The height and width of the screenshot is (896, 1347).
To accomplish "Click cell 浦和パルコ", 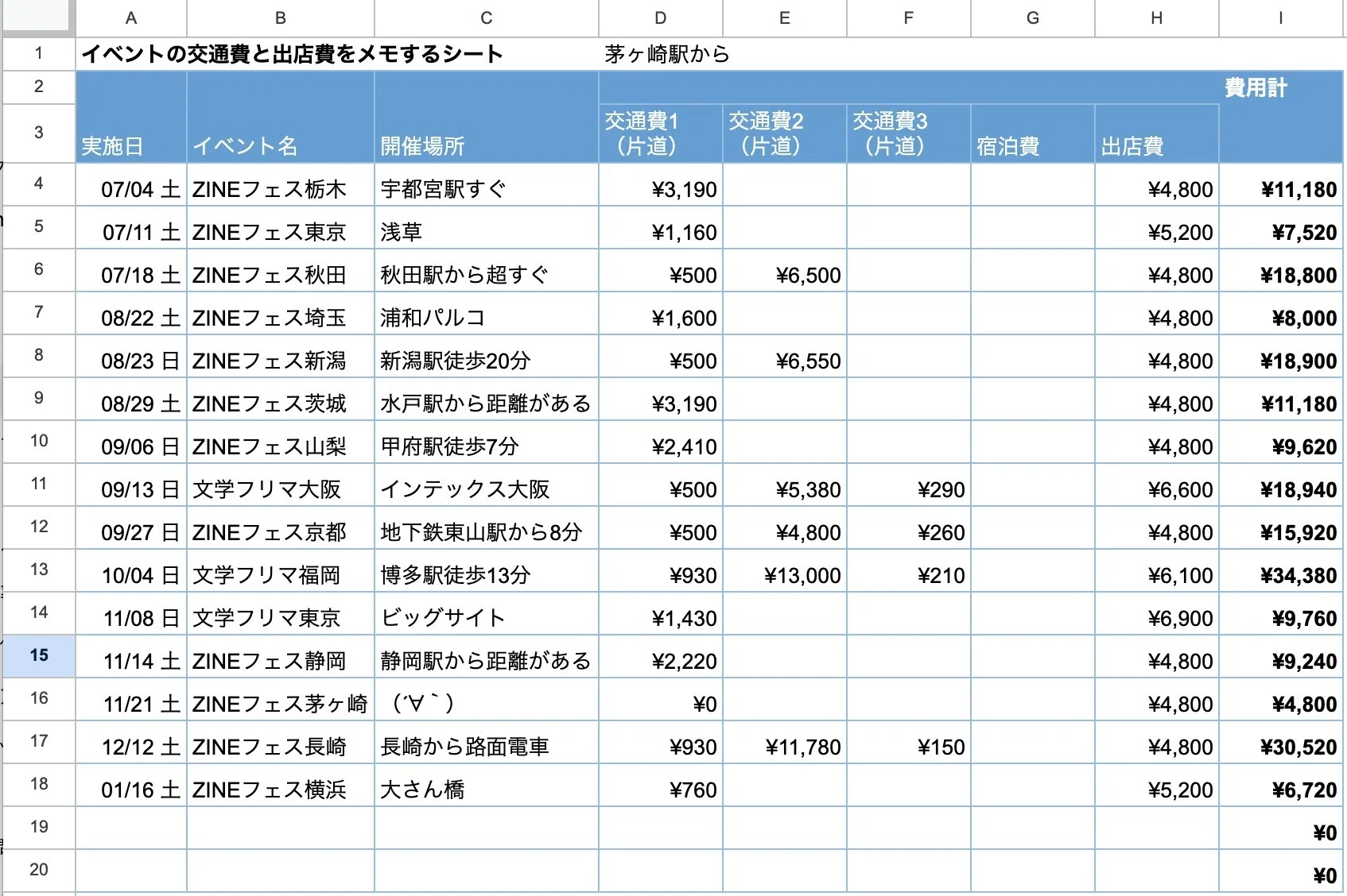I will [x=487, y=314].
